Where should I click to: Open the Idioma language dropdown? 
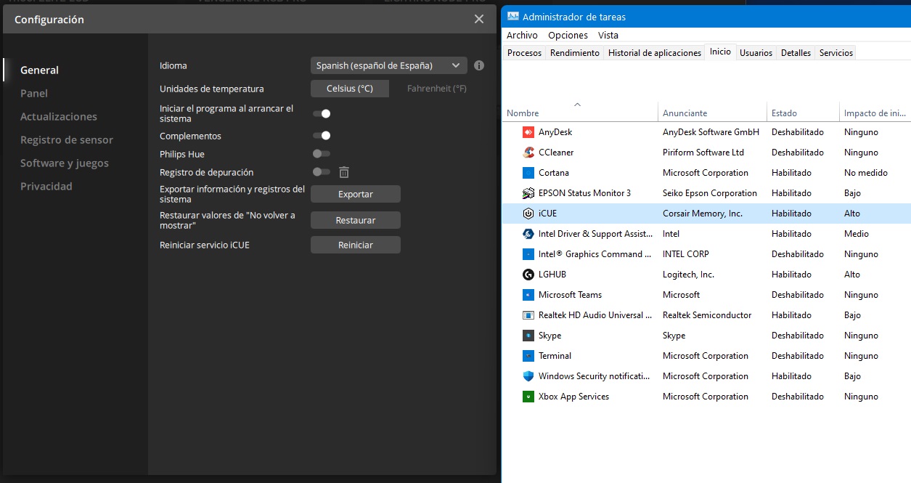[389, 65]
